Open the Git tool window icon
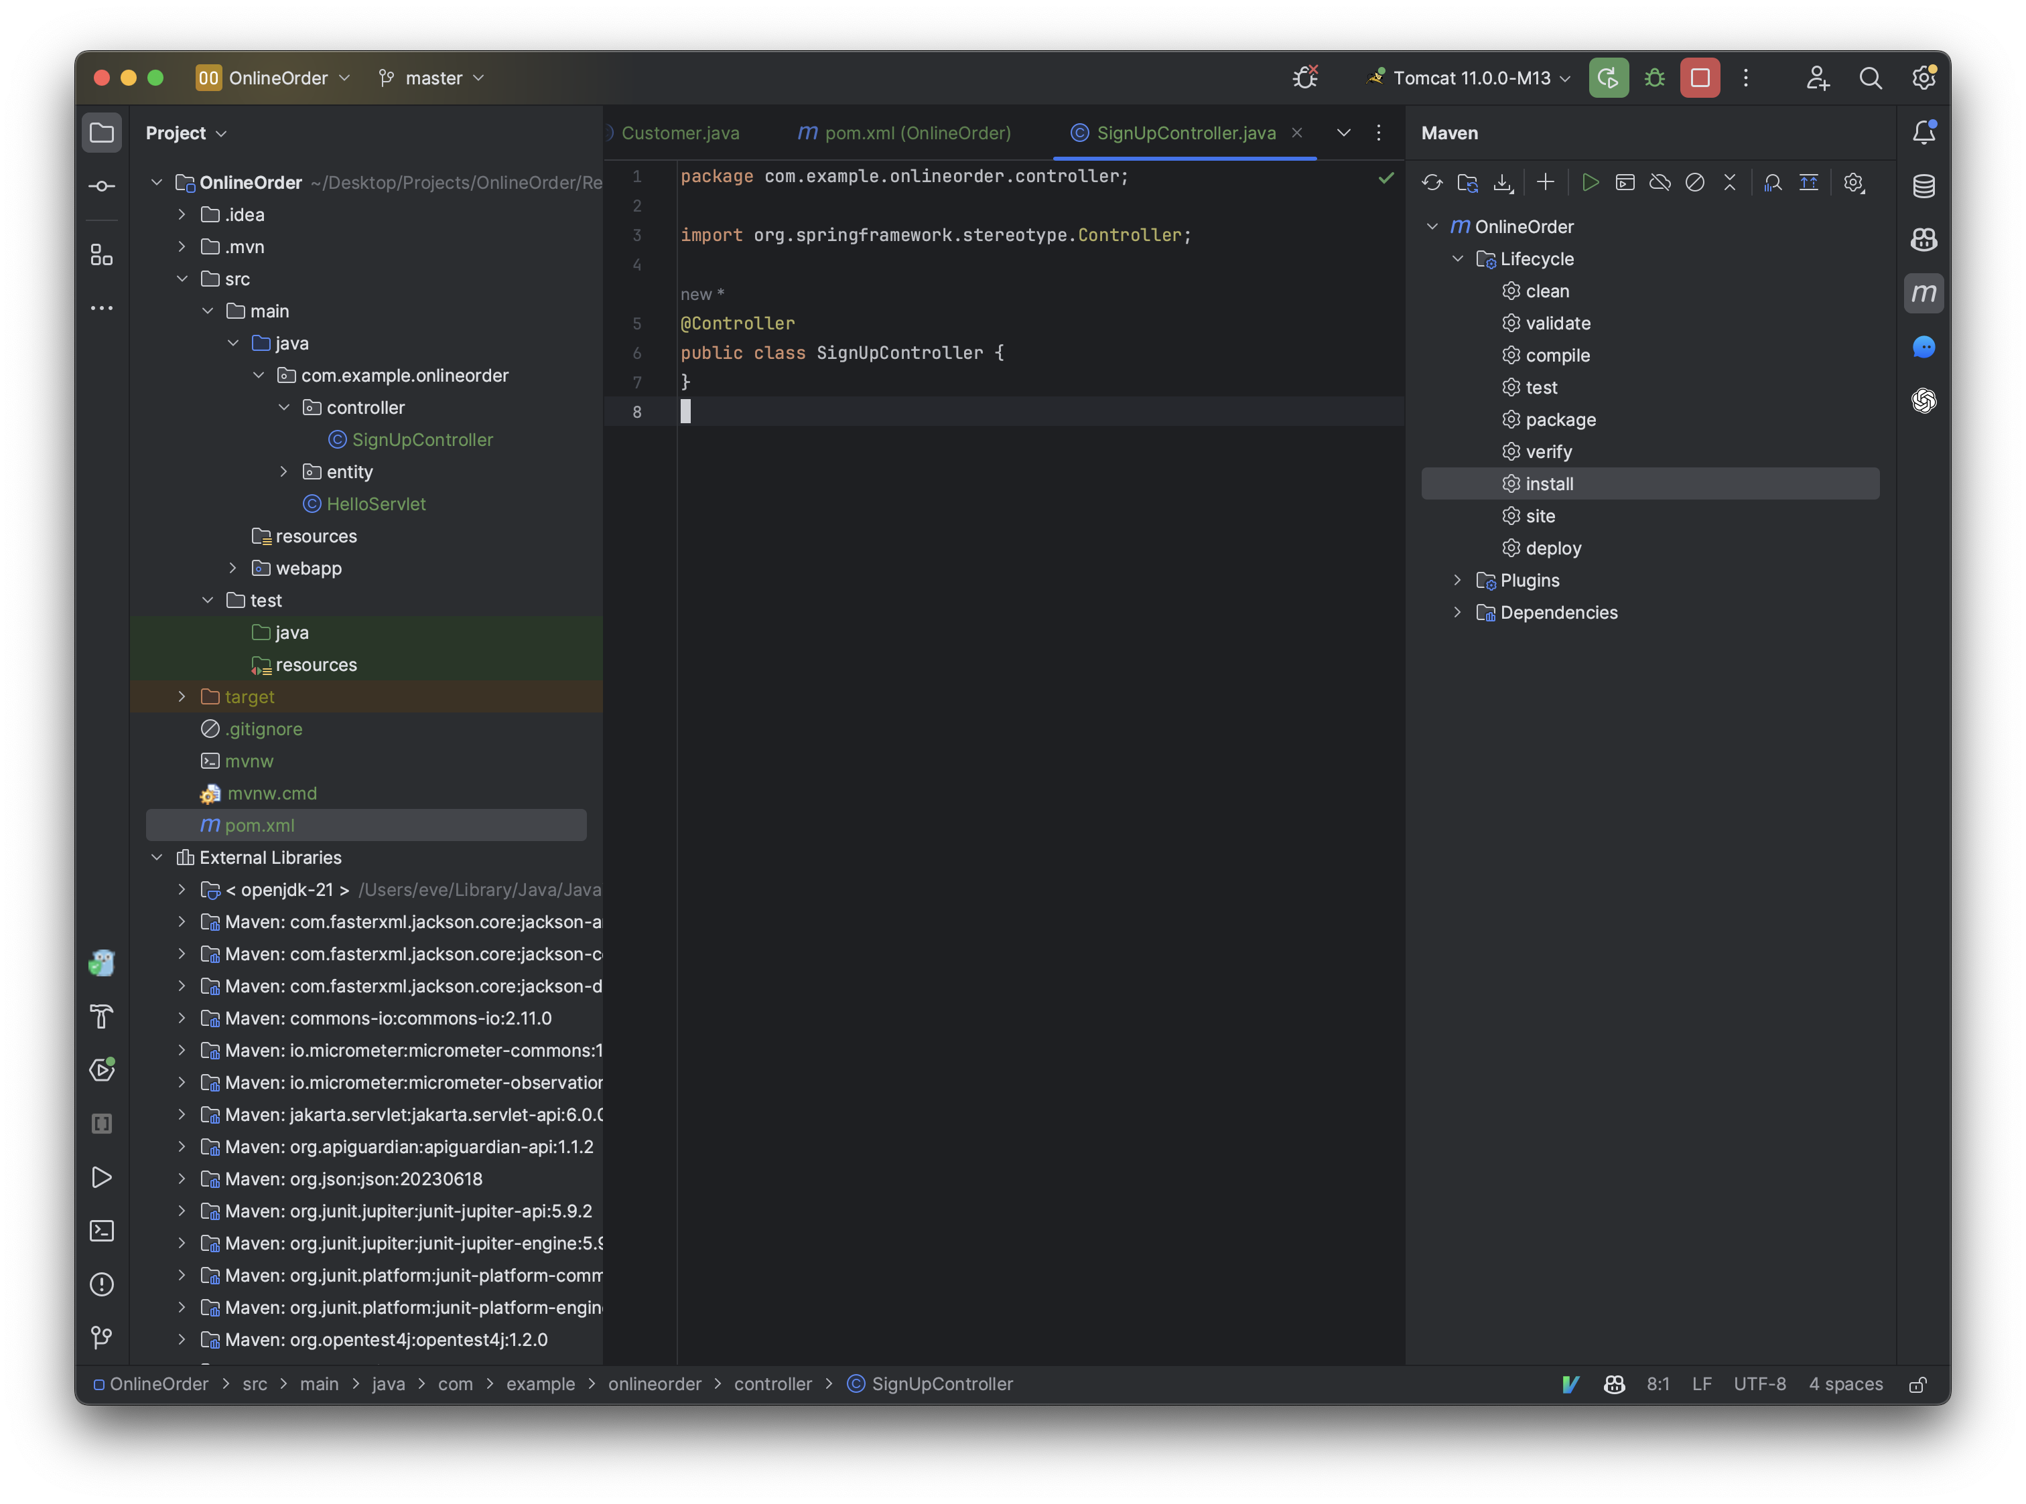Viewport: 2026px width, 1504px height. pyautogui.click(x=102, y=1337)
